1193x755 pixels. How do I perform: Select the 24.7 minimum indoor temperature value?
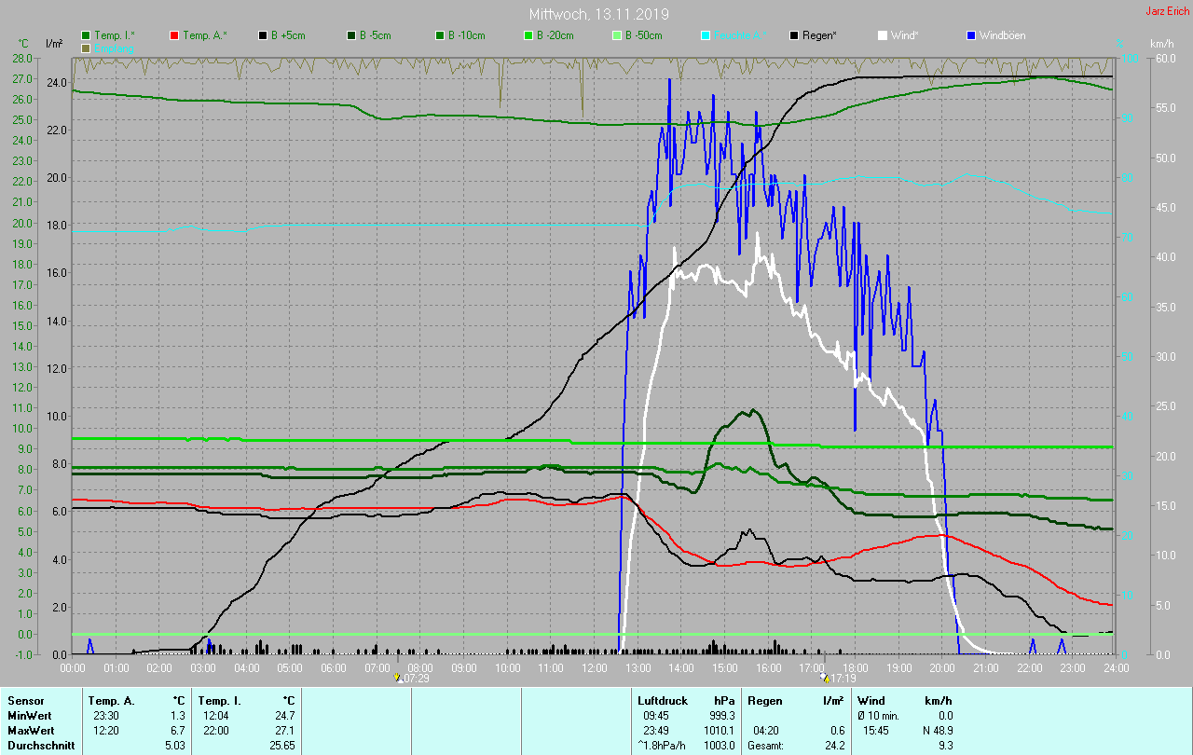pyautogui.click(x=285, y=715)
